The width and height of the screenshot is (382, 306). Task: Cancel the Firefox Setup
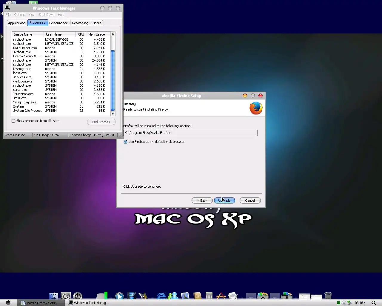click(250, 201)
